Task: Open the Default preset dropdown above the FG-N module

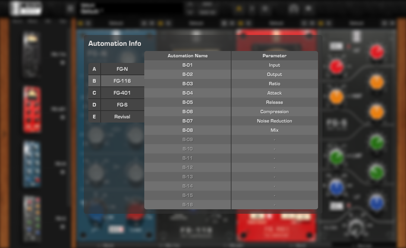Action: (116, 23)
